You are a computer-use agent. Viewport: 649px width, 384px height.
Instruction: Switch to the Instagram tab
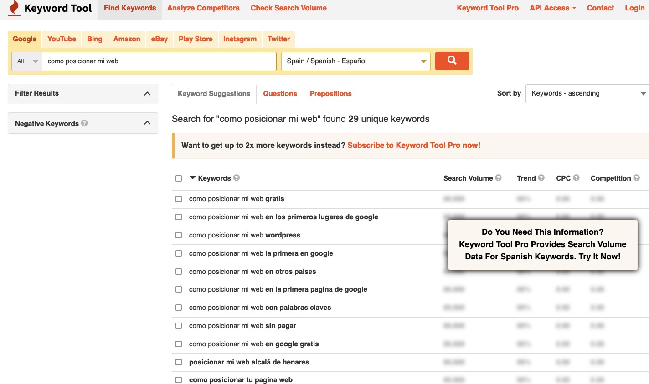point(240,39)
